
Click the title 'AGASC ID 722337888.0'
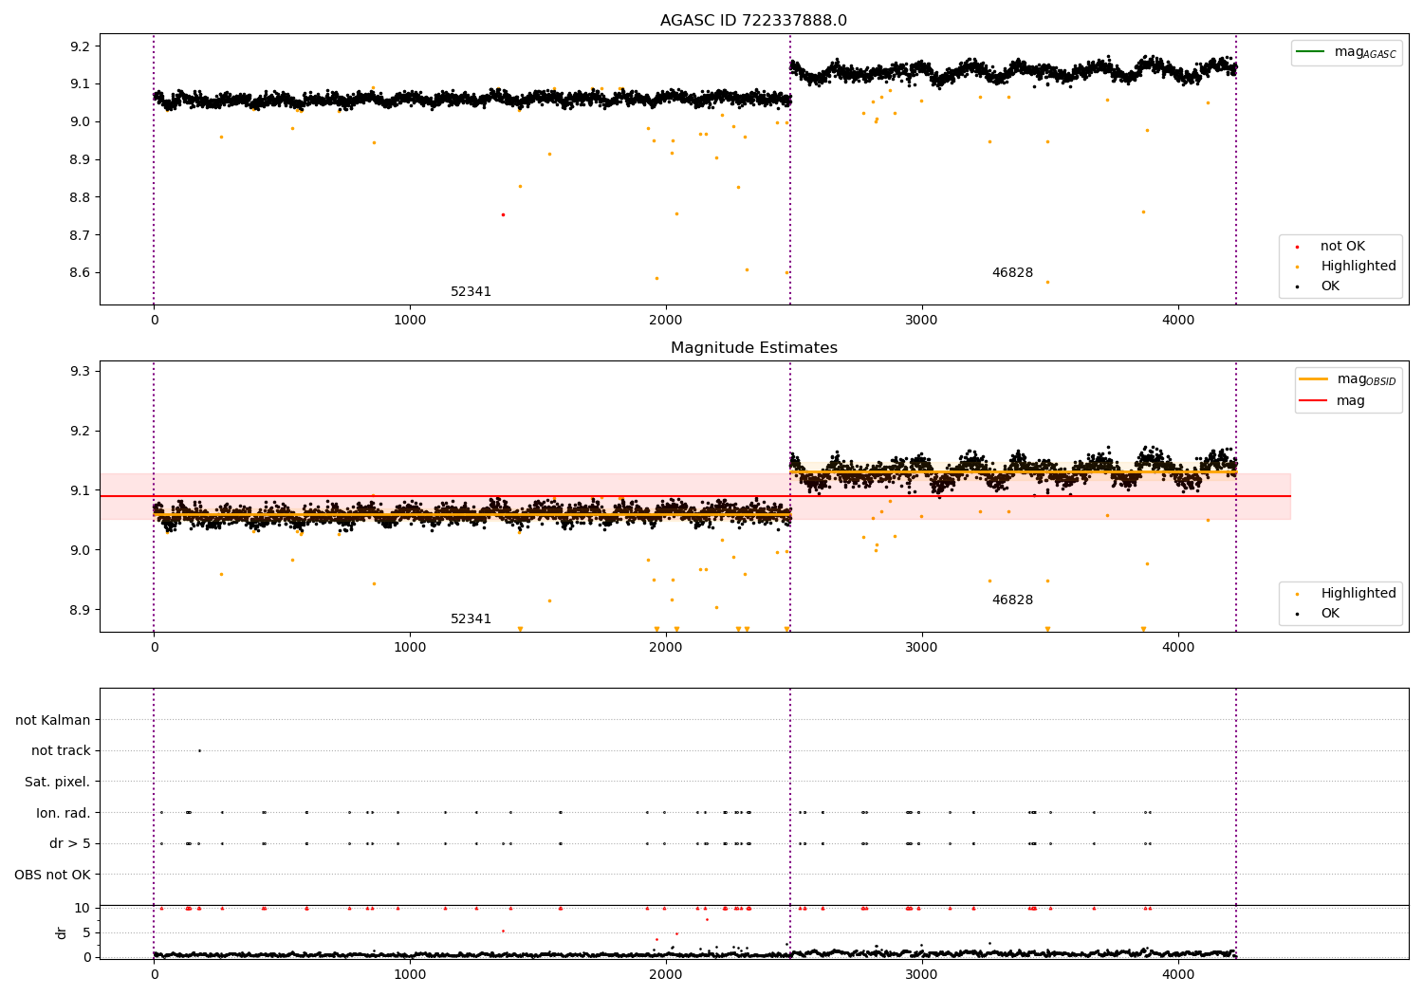pos(753,21)
